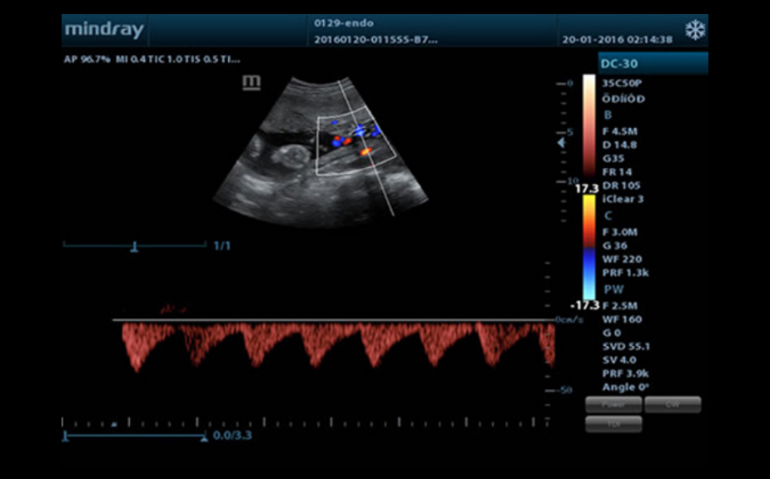Select the PW mode parameter header
Screen dimensions: 770x479
(x=613, y=289)
